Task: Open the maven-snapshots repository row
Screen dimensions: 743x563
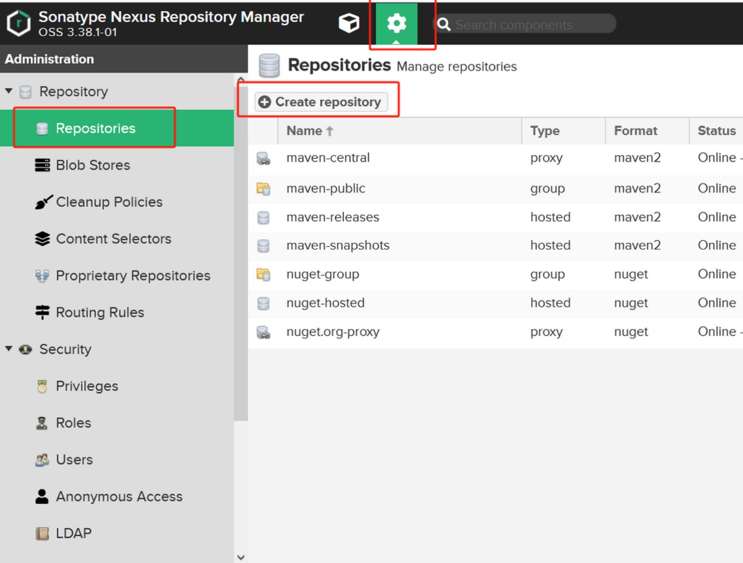Action: [x=495, y=245]
